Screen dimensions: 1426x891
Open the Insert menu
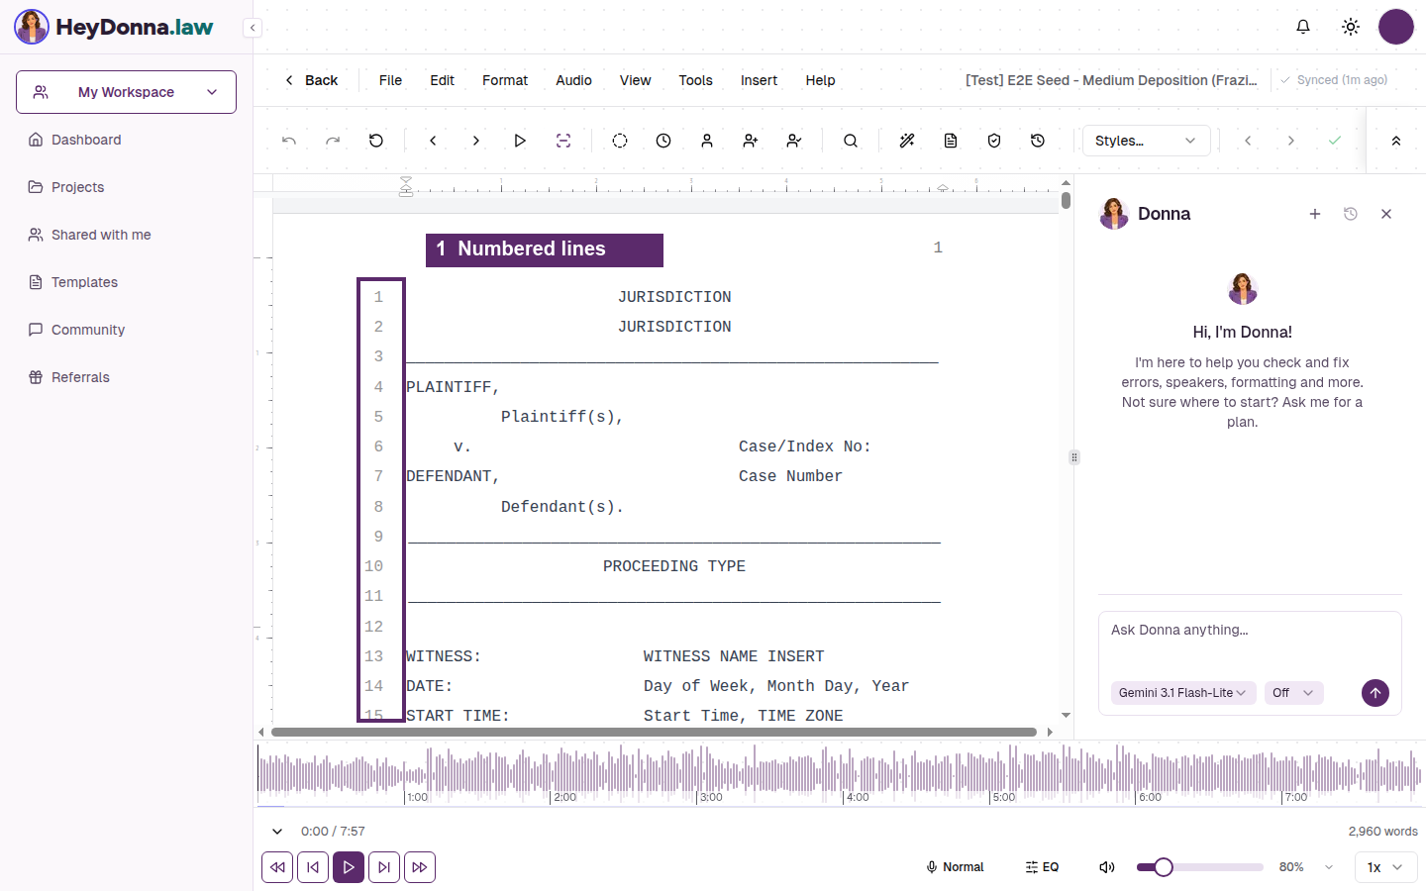759,80
